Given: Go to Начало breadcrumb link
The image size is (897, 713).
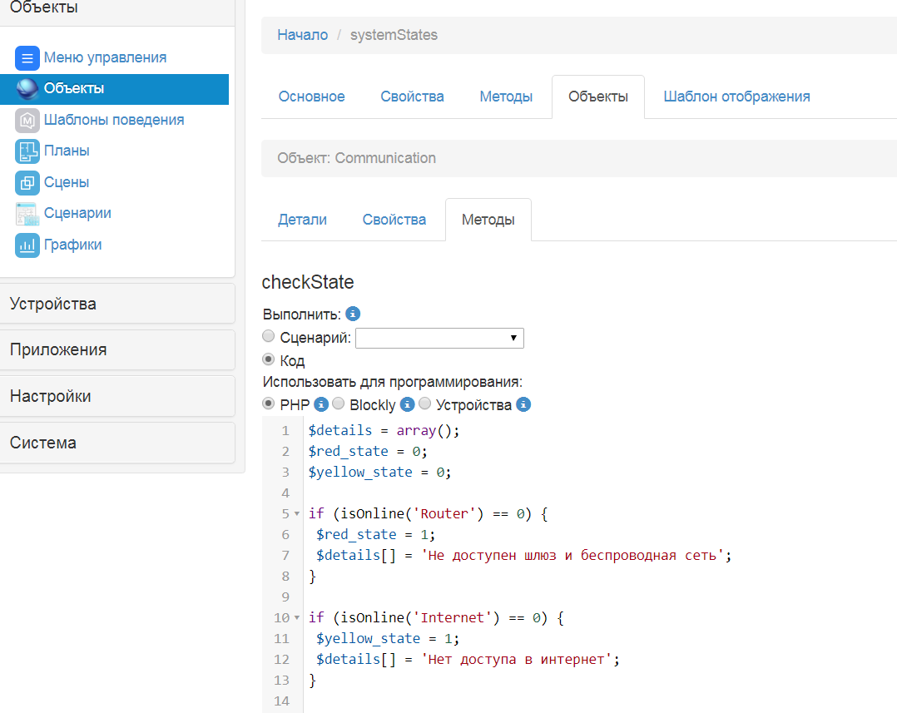Looking at the screenshot, I should coord(302,35).
